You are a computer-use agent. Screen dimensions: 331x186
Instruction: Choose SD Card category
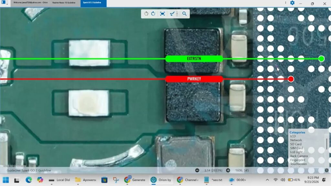tap(295, 144)
